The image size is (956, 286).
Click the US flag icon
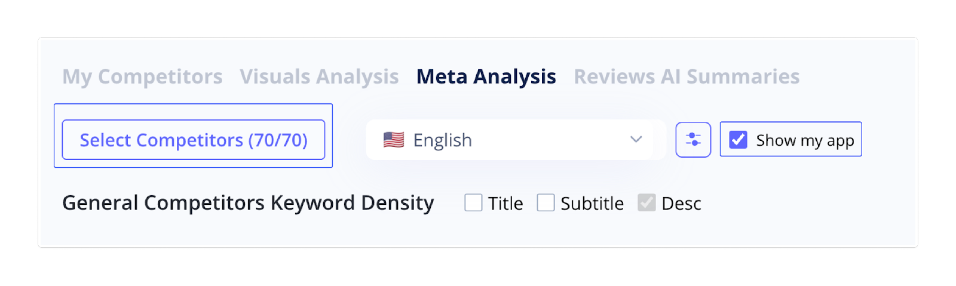pyautogui.click(x=394, y=140)
